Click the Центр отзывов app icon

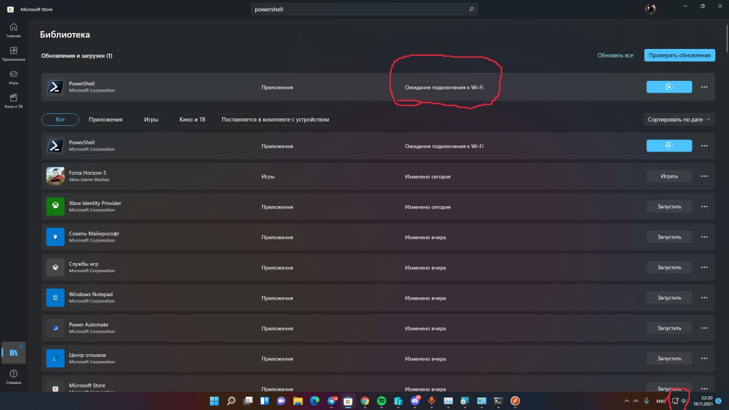coord(55,358)
